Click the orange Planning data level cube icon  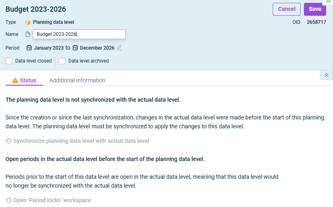coord(28,22)
